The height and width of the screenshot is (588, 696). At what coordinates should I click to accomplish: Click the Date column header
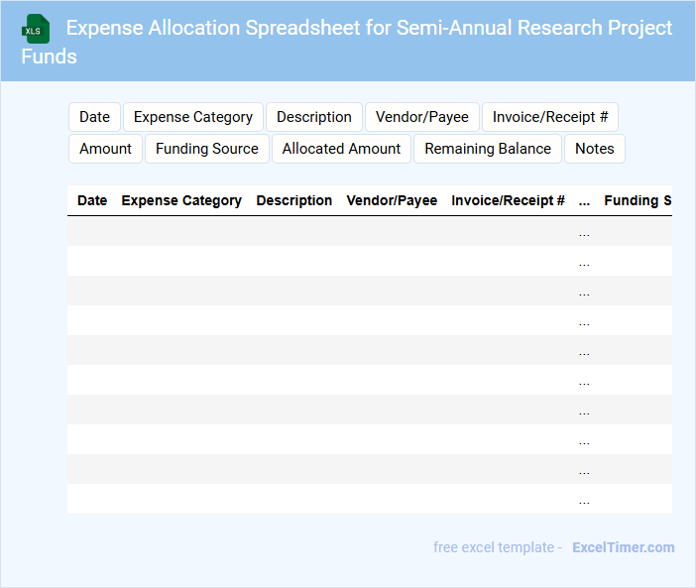(x=92, y=200)
